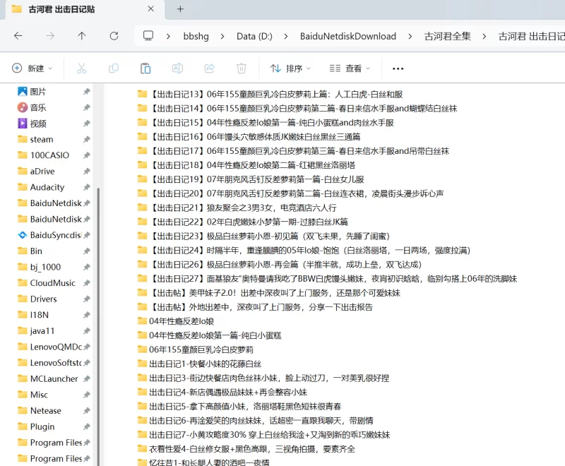Open the 新建 (New) dropdown
Screen dimensions: 565x466
(32, 68)
